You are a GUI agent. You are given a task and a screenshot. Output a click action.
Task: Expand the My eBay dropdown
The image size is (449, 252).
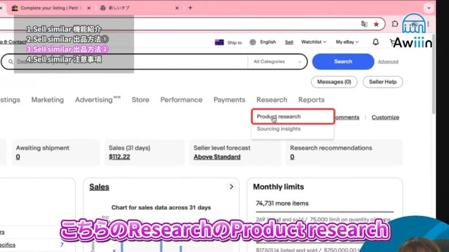[347, 42]
